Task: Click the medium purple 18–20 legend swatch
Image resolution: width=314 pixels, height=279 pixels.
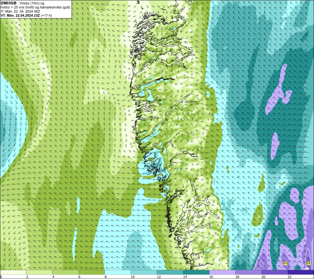Action: 248,272
